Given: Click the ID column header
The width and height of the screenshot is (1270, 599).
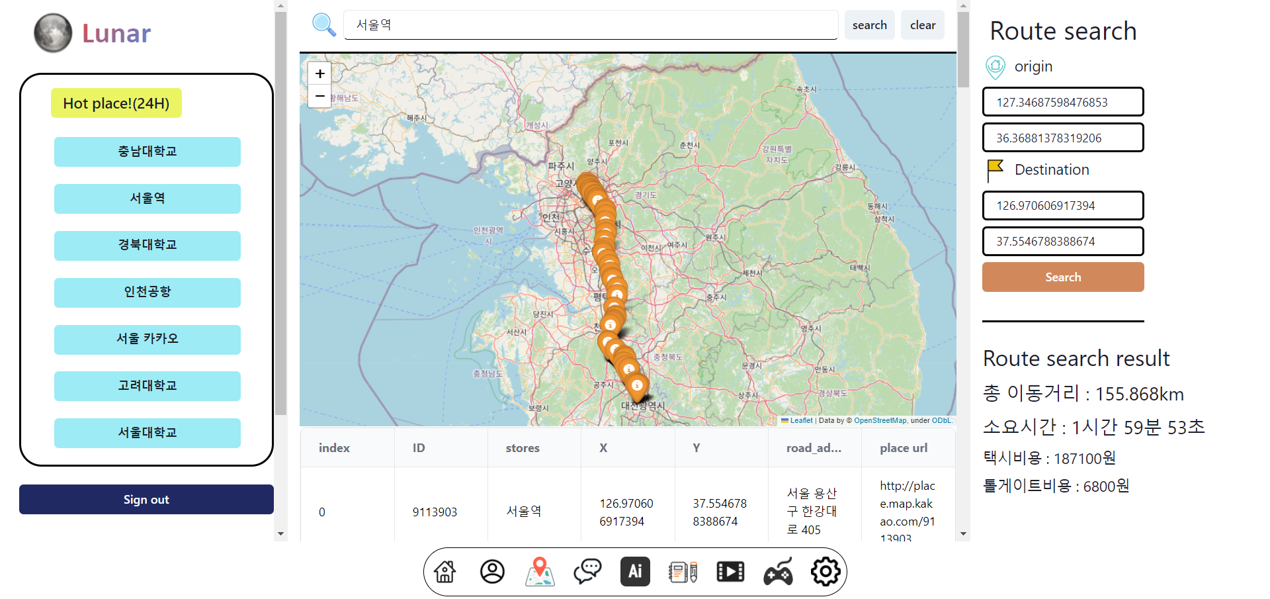Looking at the screenshot, I should 441,448.
